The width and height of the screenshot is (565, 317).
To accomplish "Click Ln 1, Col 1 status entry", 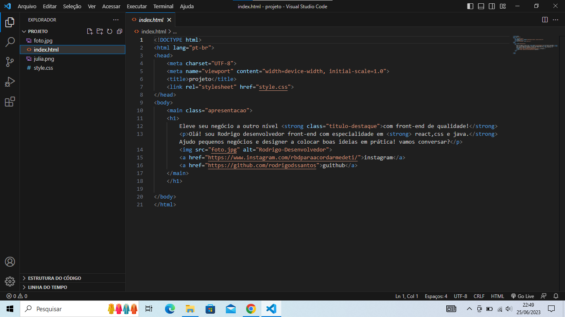I will (x=407, y=296).
